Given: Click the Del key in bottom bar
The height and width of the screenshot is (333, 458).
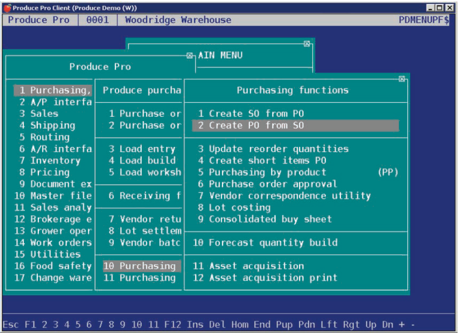Looking at the screenshot, I should (x=217, y=324).
